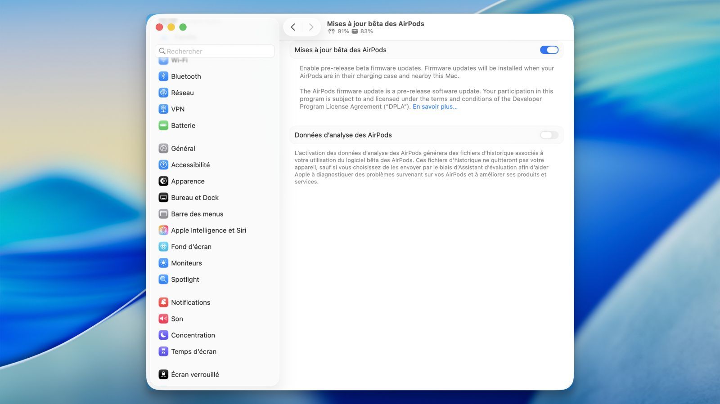Click the window title Mises à jour bêta des AirPods
720x404 pixels.
375,24
